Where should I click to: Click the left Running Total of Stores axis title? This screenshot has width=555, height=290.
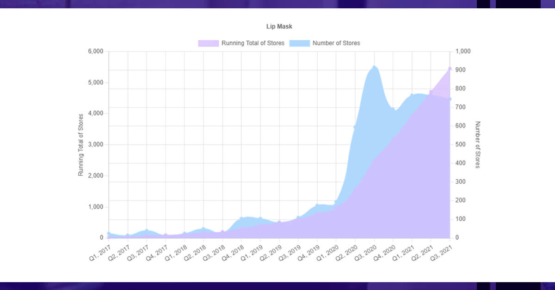pyautogui.click(x=80, y=145)
